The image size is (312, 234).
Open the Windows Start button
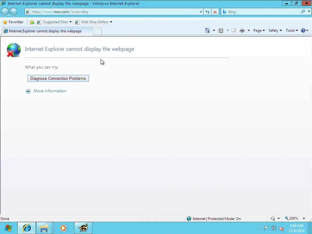pos(9,228)
